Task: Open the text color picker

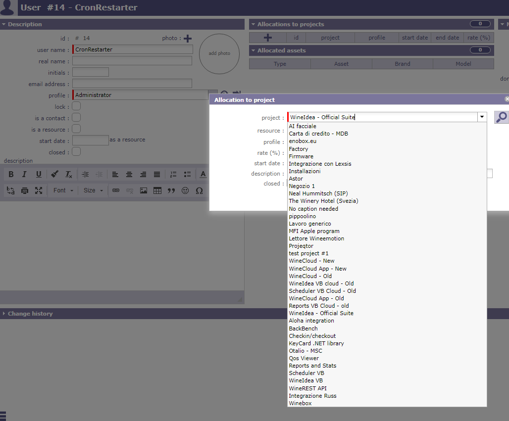Action: [x=203, y=174]
